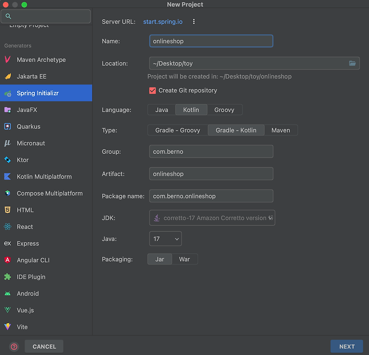369x355 pixels.
Task: Click the Maven Archetype generator icon
Action: tap(7, 59)
